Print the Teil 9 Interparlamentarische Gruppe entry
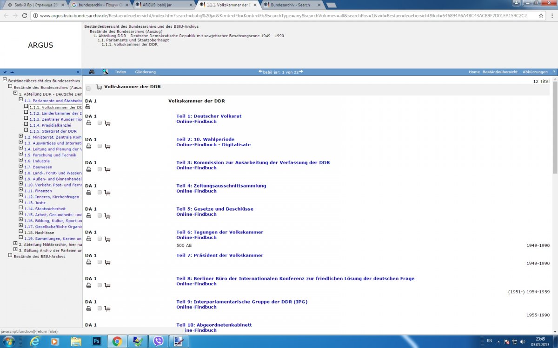 [x=88, y=309]
